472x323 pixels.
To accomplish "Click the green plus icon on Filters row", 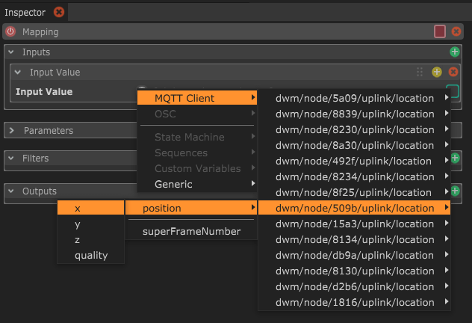I will pos(455,159).
